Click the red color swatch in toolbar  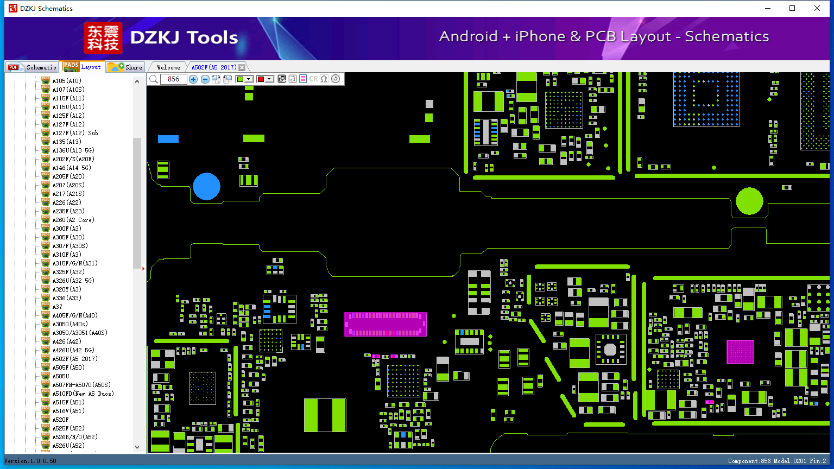point(261,79)
